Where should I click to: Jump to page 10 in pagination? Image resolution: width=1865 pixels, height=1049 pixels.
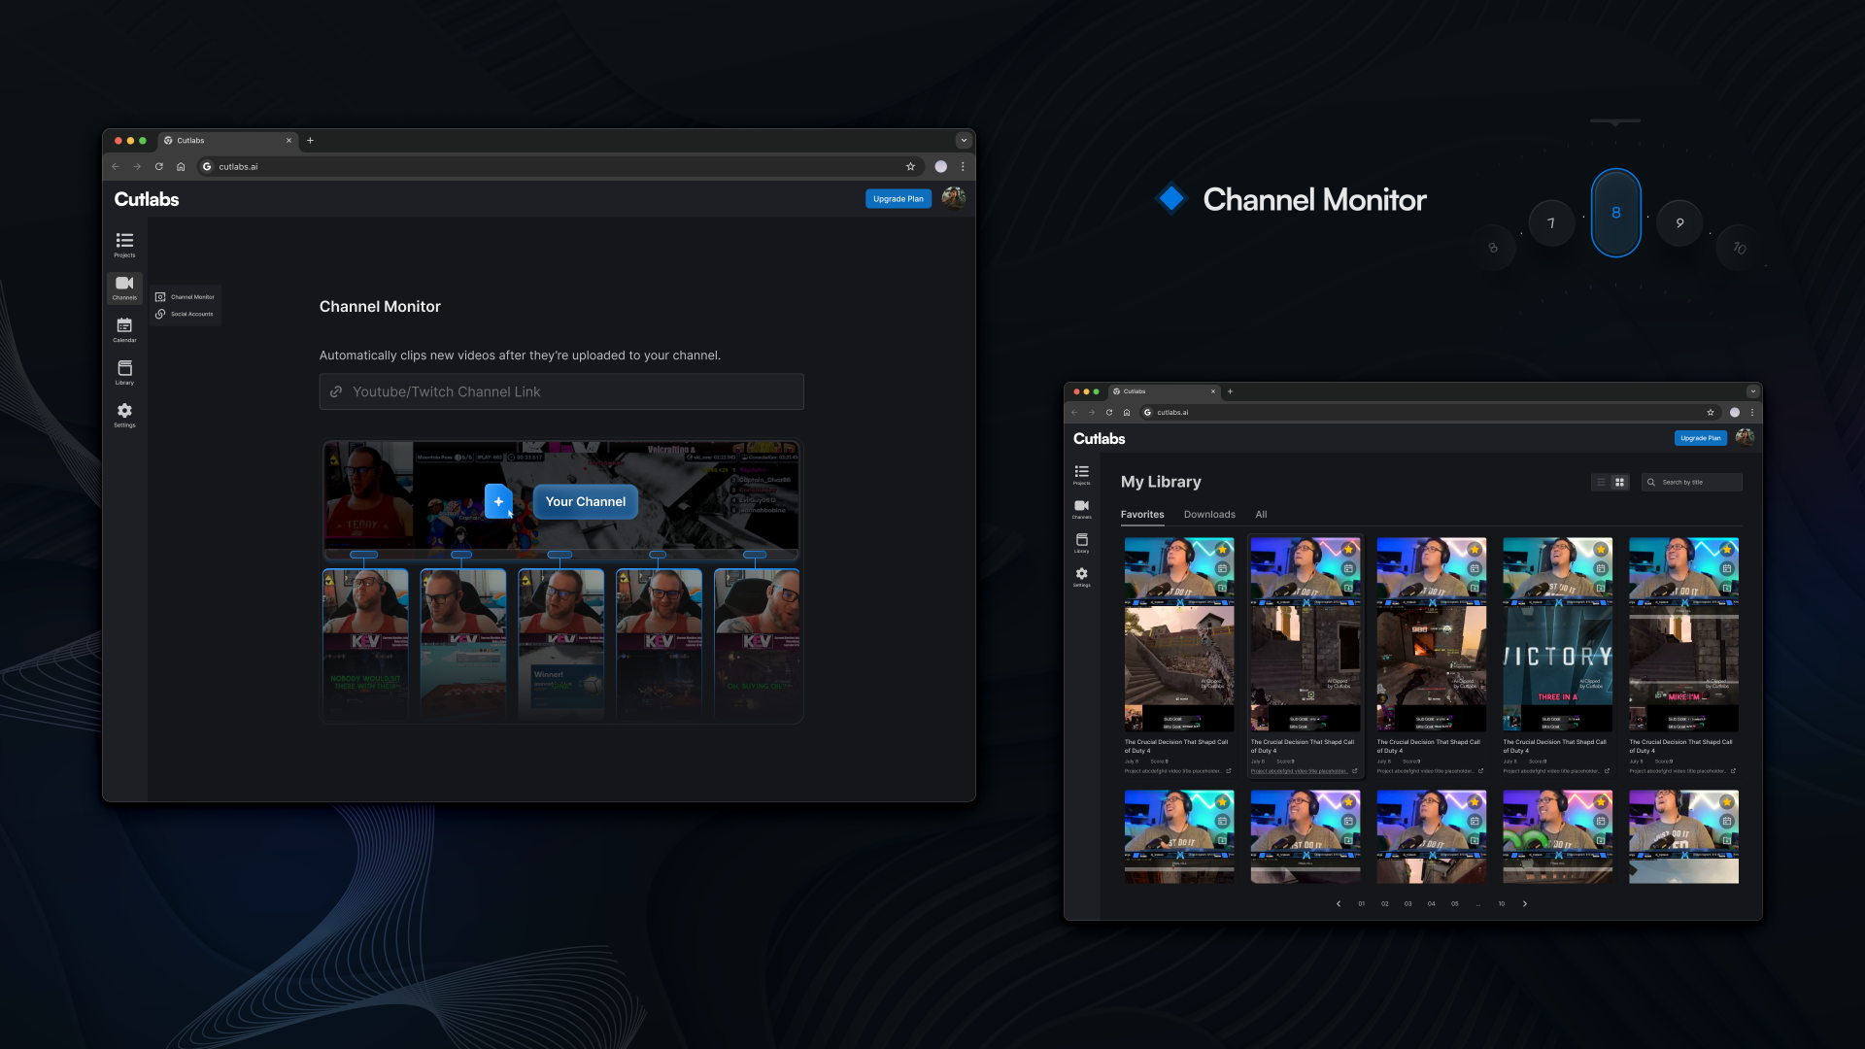[x=1502, y=904]
